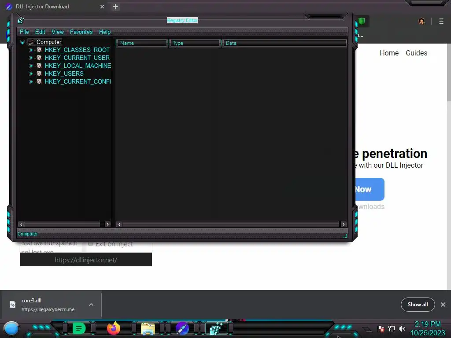451x338 pixels.
Task: Open the network tray icon
Action: [392, 328]
